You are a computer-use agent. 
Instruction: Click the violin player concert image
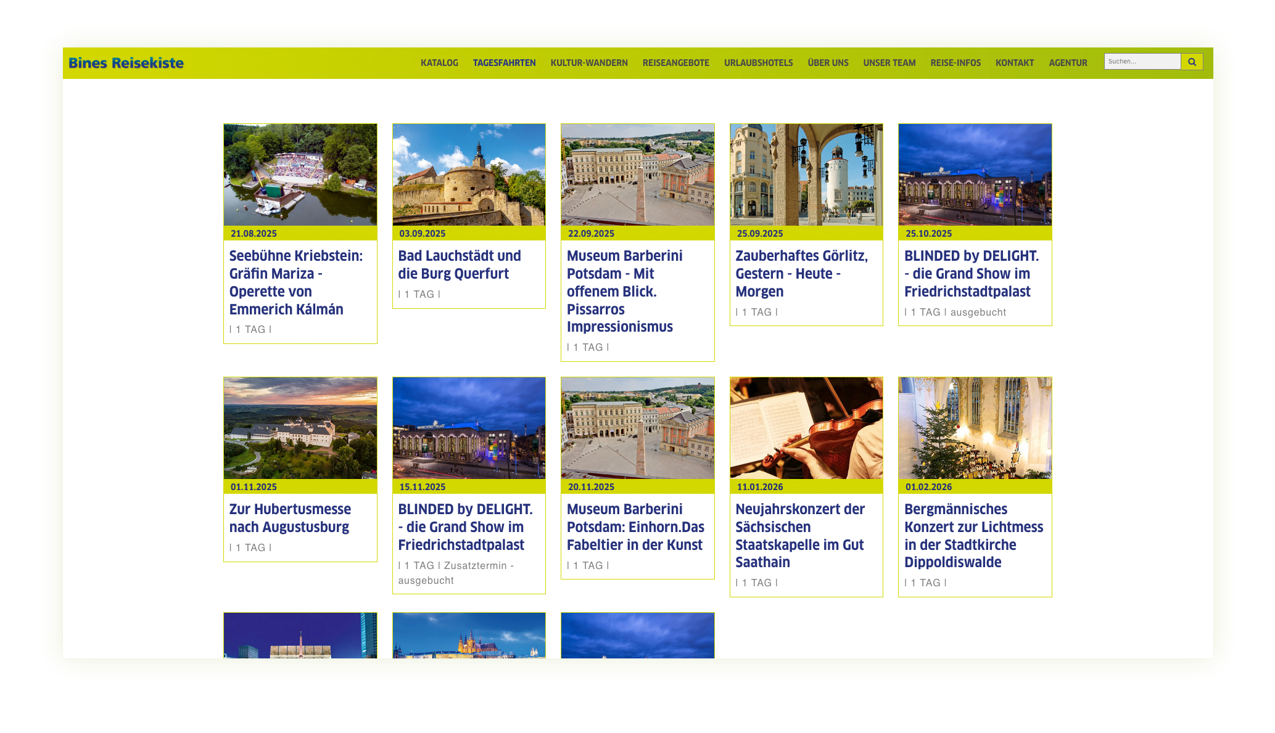click(x=806, y=428)
